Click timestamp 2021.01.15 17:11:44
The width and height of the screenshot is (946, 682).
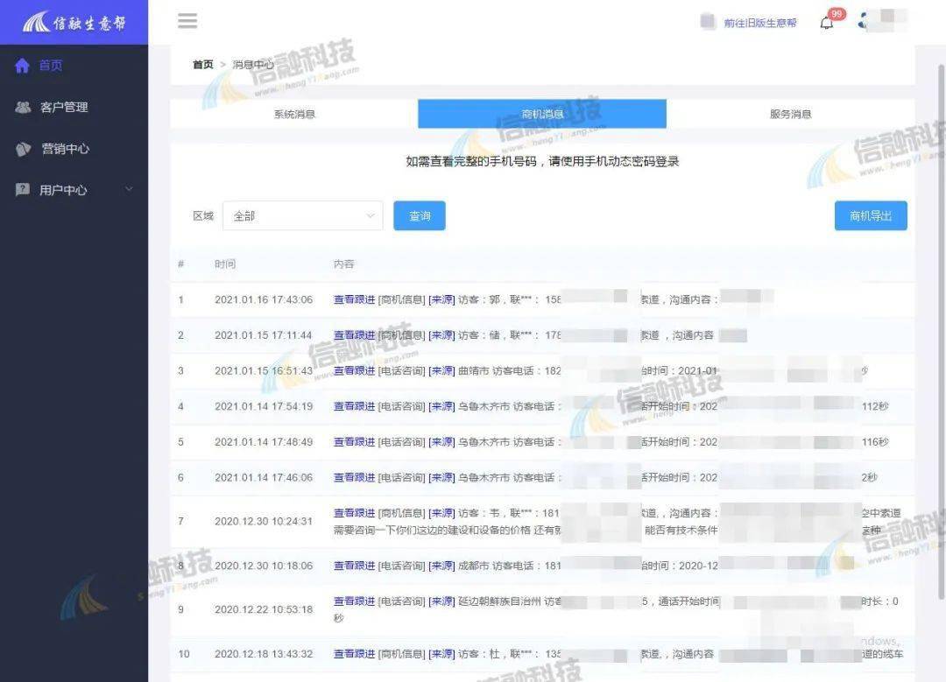263,335
